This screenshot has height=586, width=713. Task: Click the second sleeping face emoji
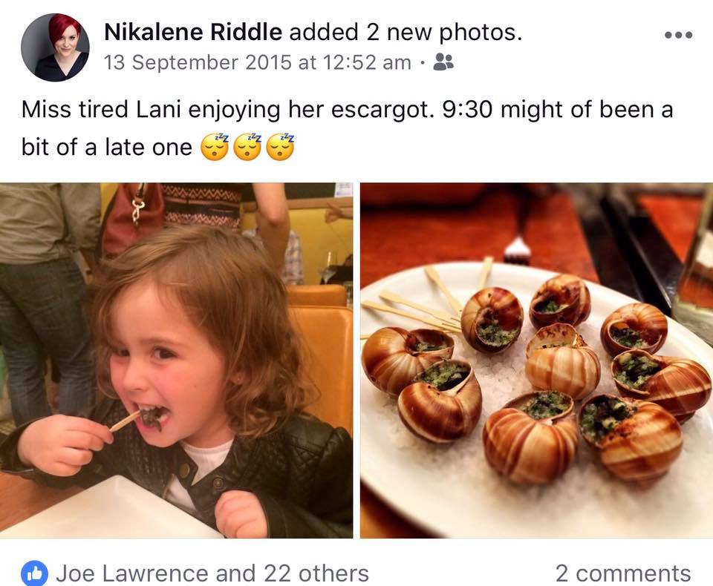click(x=248, y=147)
